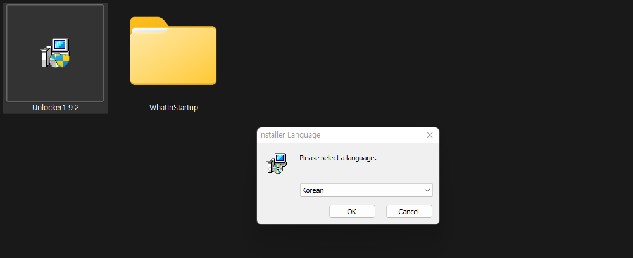Cancel the Installer Language dialog
The image size is (633, 258).
point(409,212)
